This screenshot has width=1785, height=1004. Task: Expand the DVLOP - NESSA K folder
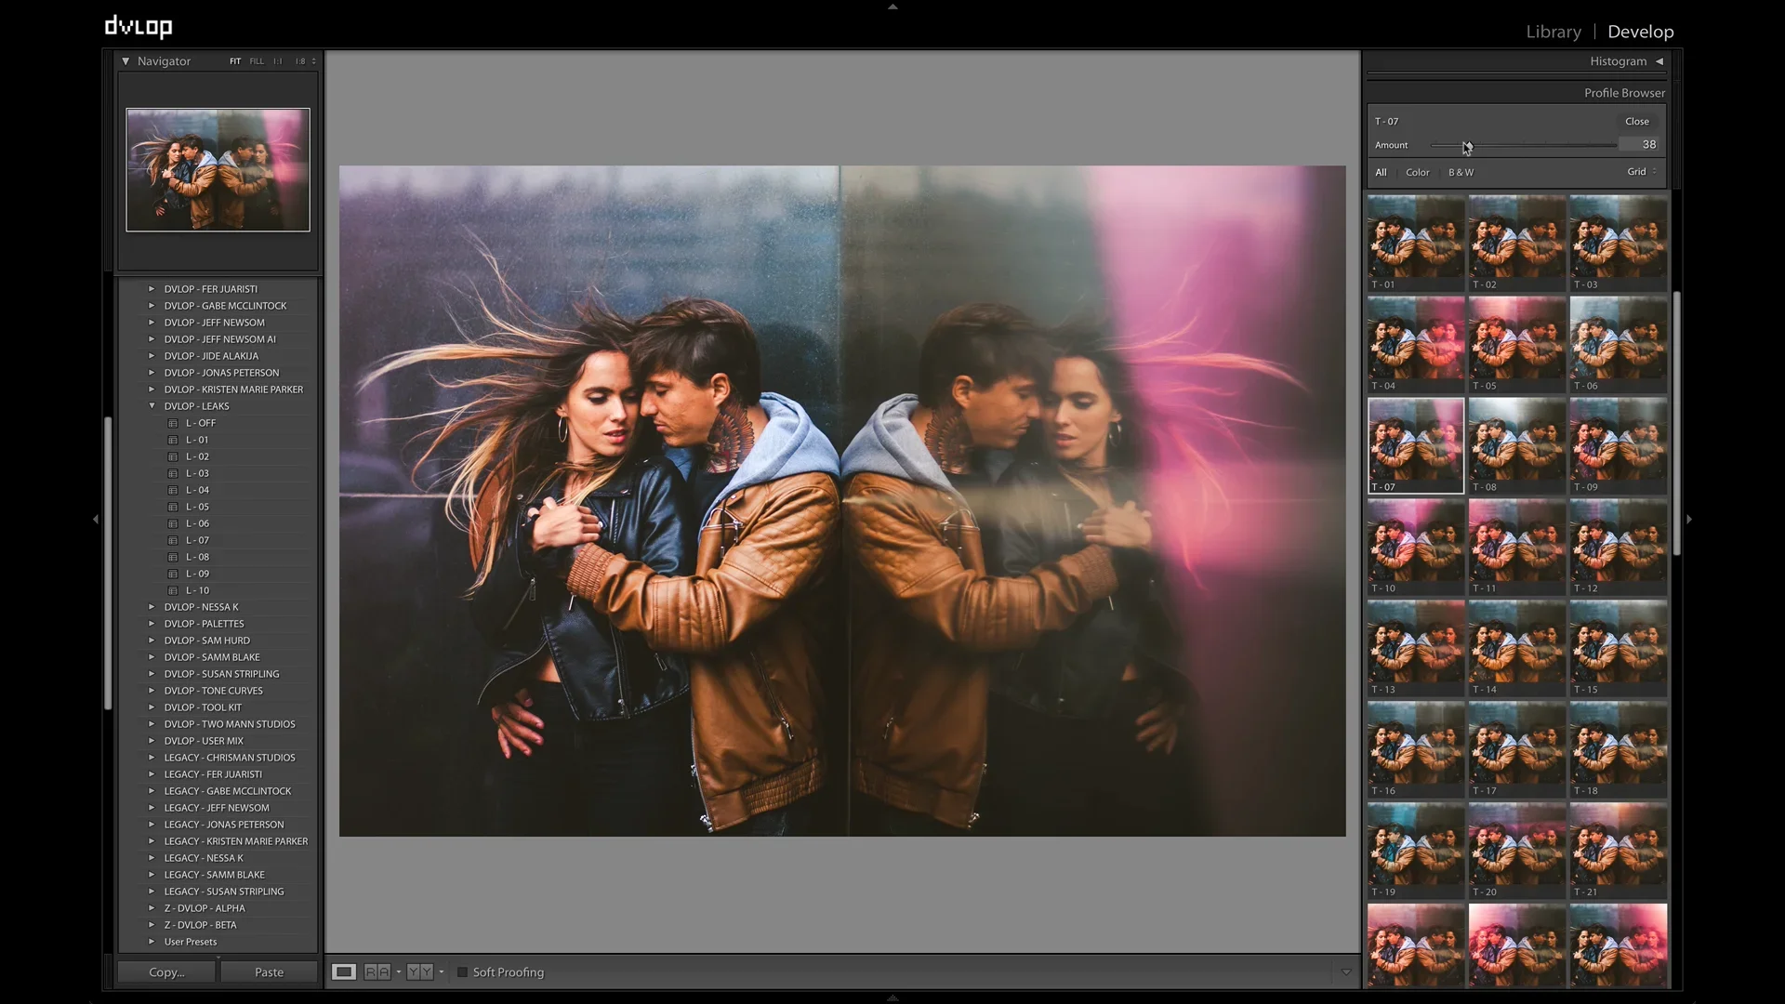(152, 607)
